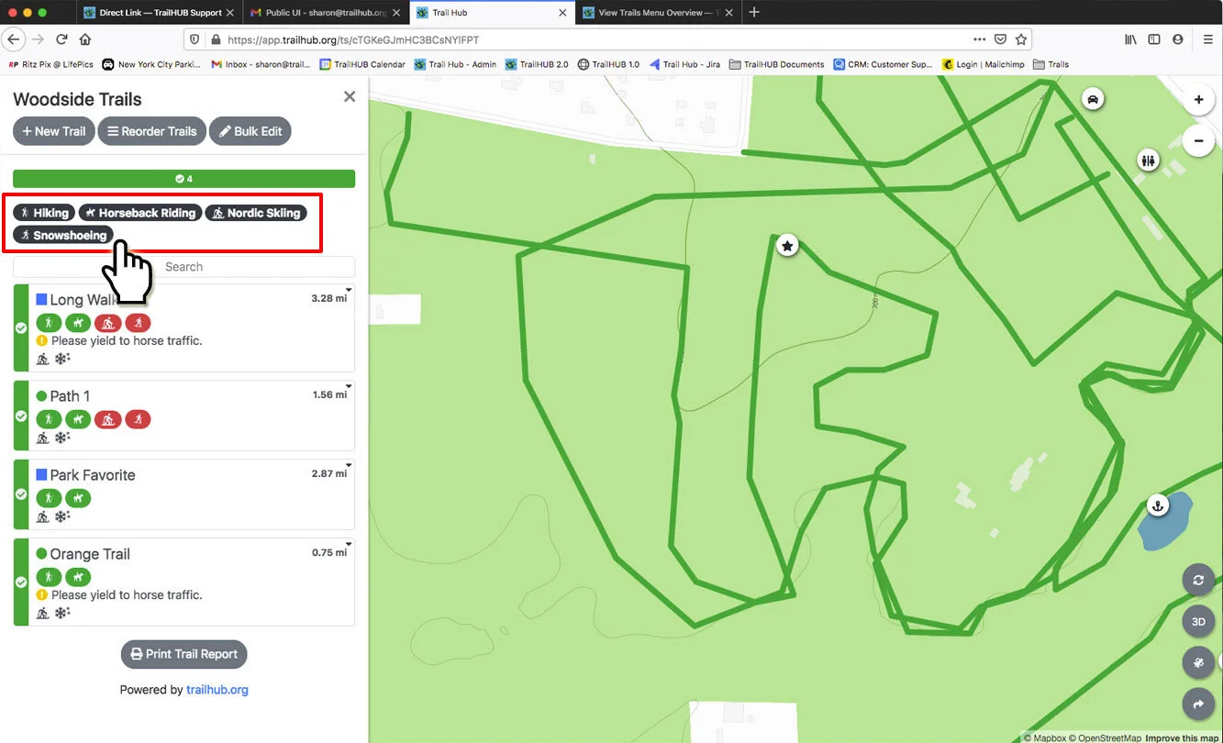Zoom in on the map

1198,100
